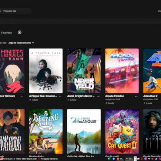This screenshot has width=161, height=161.
Task: Open the Pixel Studio taskbar item
Action: click(19, 159)
